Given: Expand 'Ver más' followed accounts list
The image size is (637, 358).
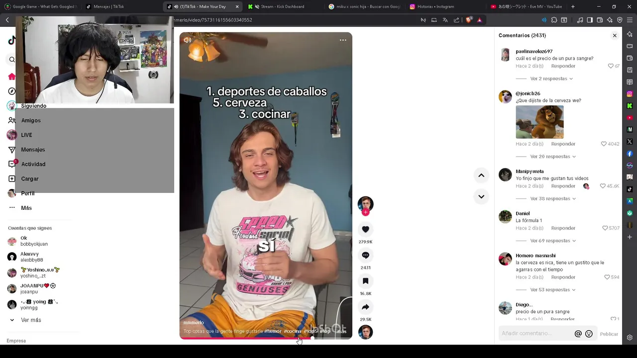Looking at the screenshot, I should point(25,320).
